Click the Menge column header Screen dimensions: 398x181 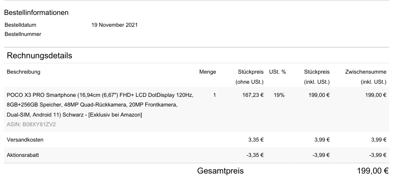207,72
